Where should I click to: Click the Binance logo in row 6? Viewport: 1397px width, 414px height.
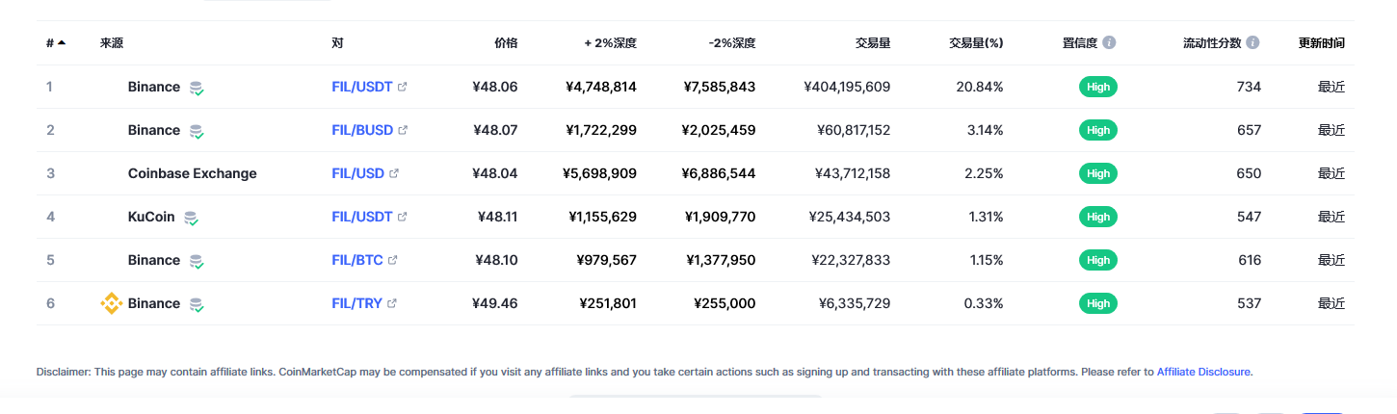pos(112,303)
